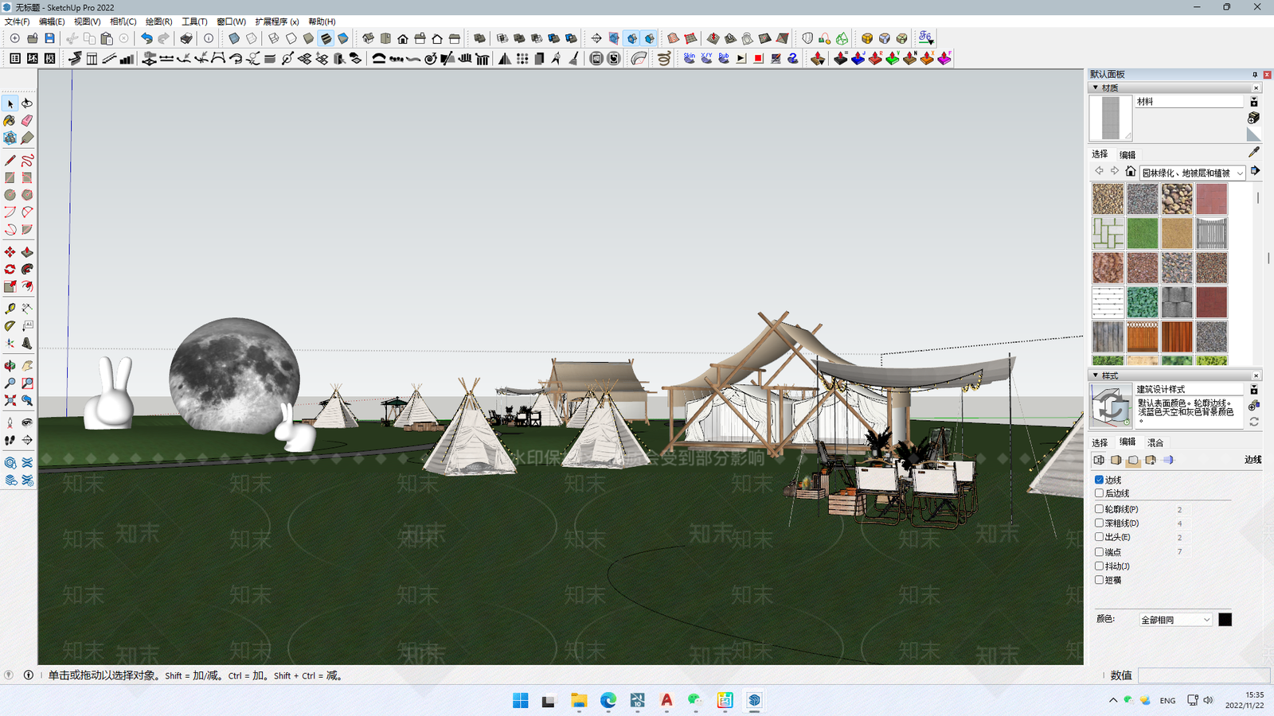
Task: Enable the 后边线 checkbox
Action: 1099,493
